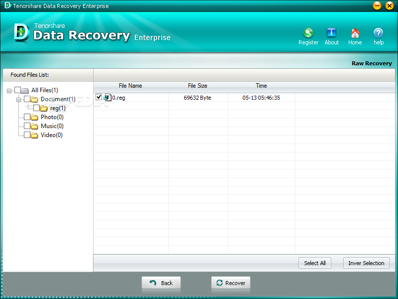The width and height of the screenshot is (398, 299).
Task: Click the reg folder icon
Action: (44, 108)
